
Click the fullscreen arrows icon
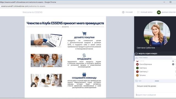(138, 12)
